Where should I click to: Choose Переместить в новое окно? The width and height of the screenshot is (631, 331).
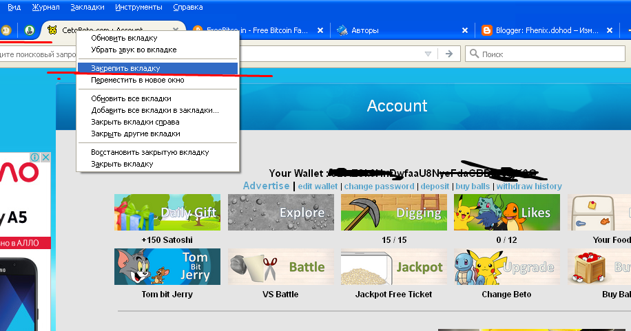point(158,80)
